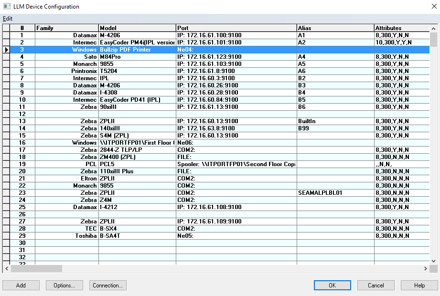Close the LLM Device Configuration window

434,6
